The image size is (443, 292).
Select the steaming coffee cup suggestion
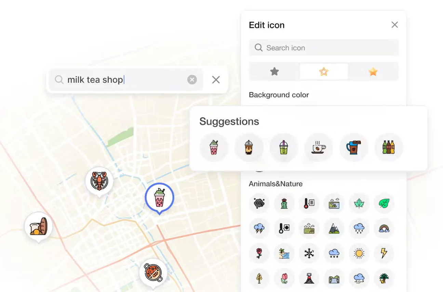point(319,148)
